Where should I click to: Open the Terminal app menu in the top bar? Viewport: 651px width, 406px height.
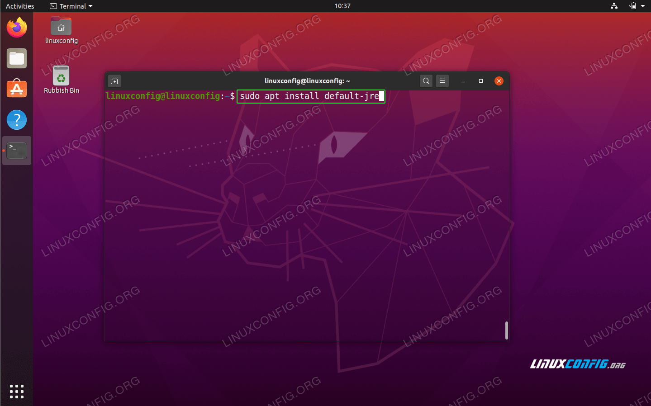point(71,6)
